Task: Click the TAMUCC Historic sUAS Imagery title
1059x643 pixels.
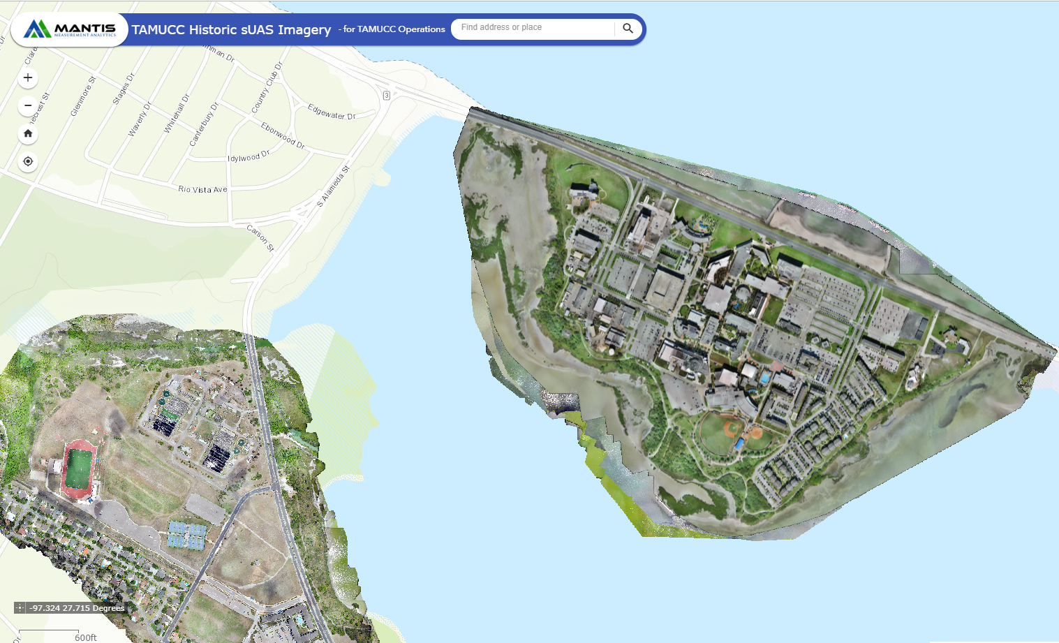Action: [x=231, y=29]
